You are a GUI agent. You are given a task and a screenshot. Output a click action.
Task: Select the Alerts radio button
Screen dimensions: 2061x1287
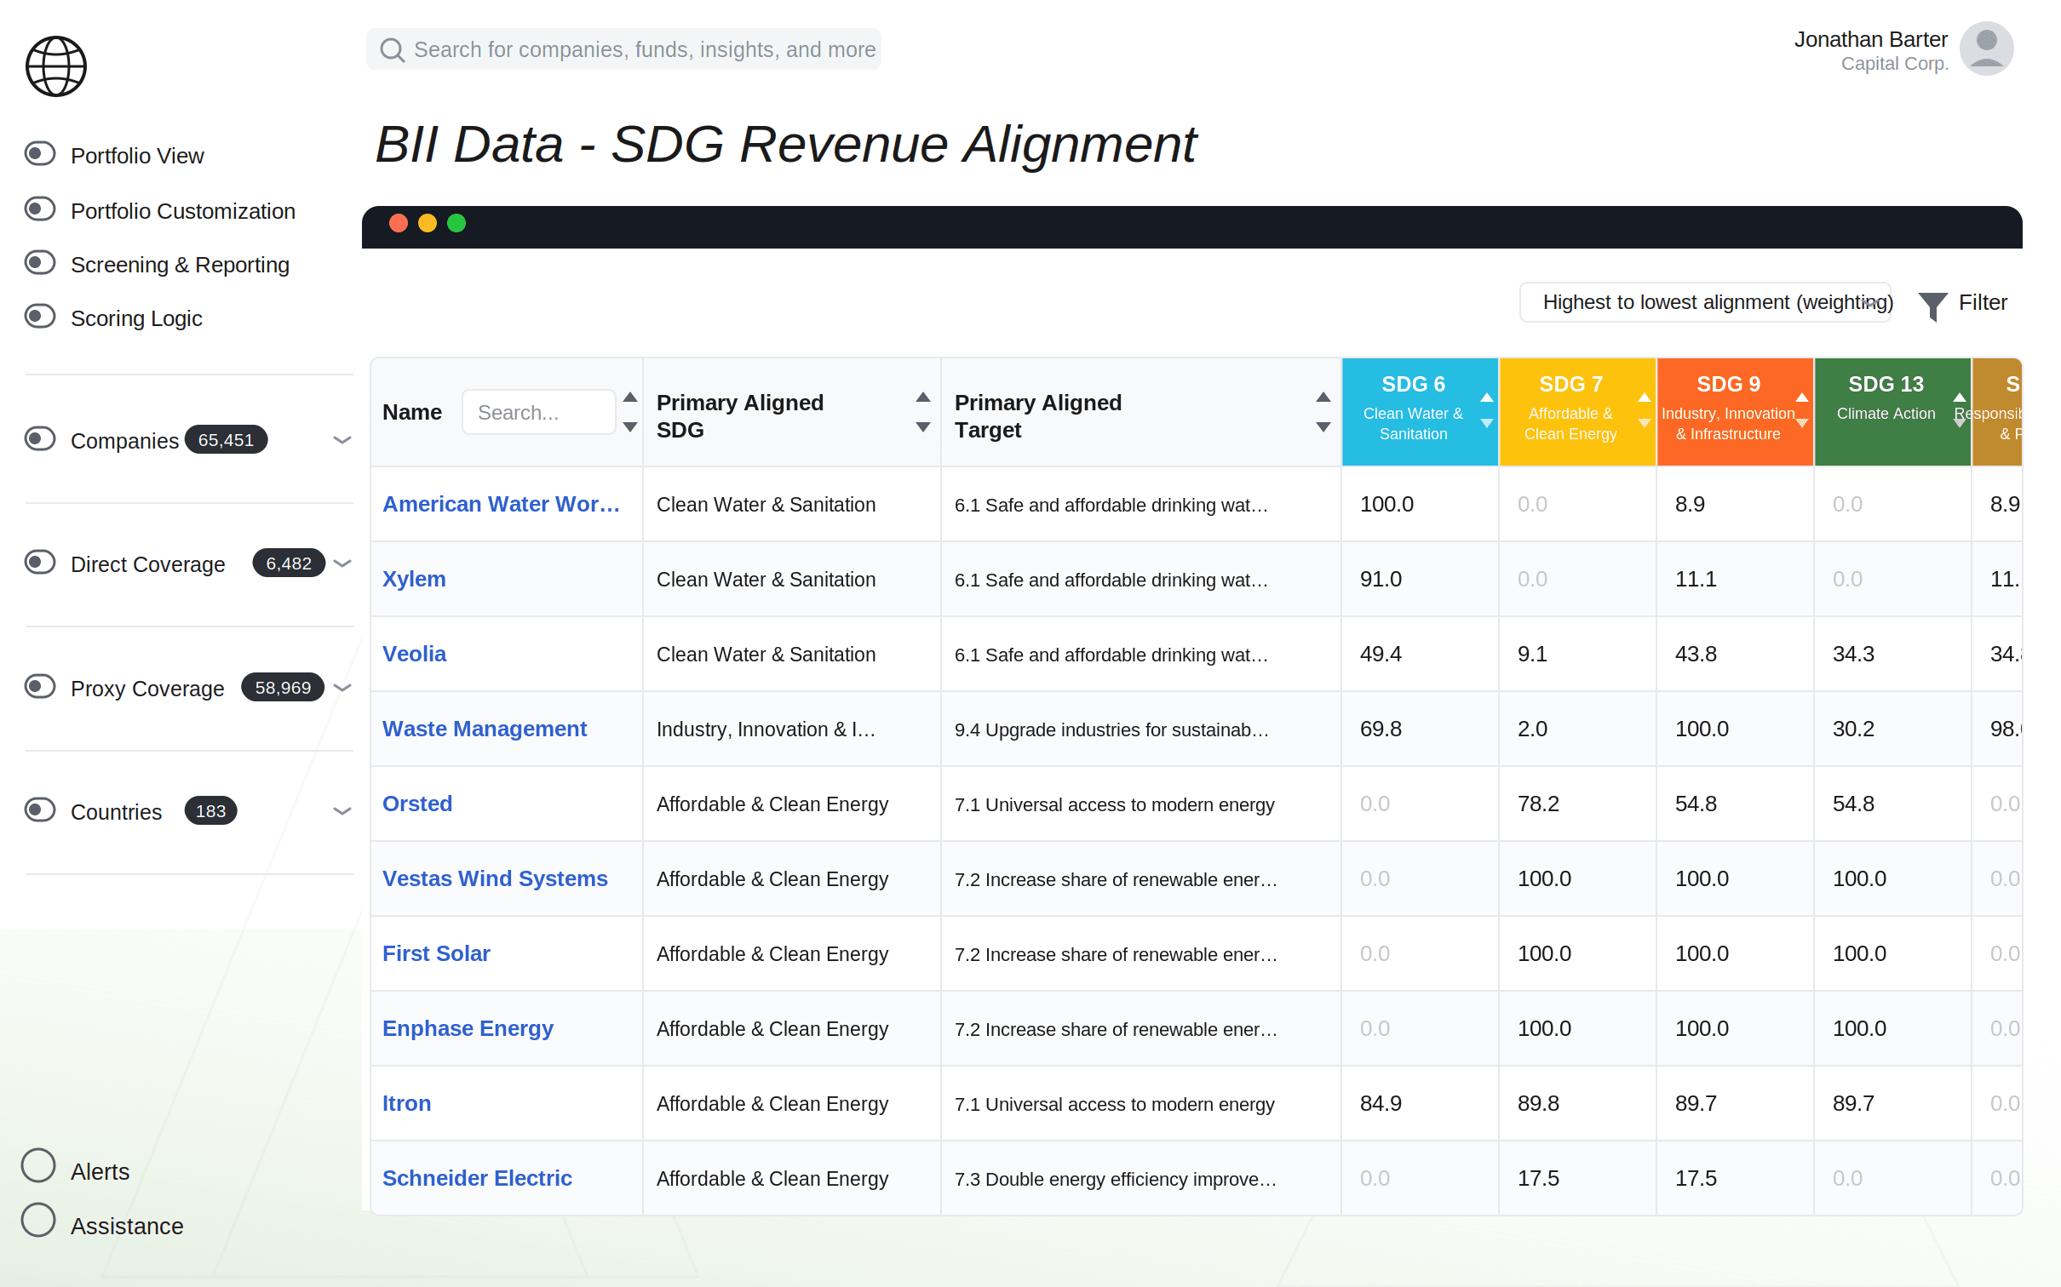click(x=38, y=1165)
